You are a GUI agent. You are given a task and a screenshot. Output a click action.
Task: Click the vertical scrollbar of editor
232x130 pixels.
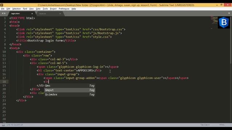click(231, 40)
